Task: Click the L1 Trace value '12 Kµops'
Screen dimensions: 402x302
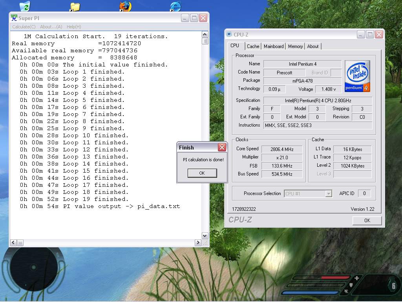Action: coord(353,157)
